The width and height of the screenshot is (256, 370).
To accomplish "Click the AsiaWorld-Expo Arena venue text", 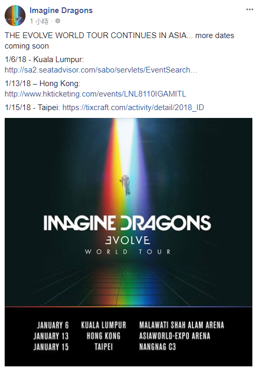I will click(x=175, y=336).
